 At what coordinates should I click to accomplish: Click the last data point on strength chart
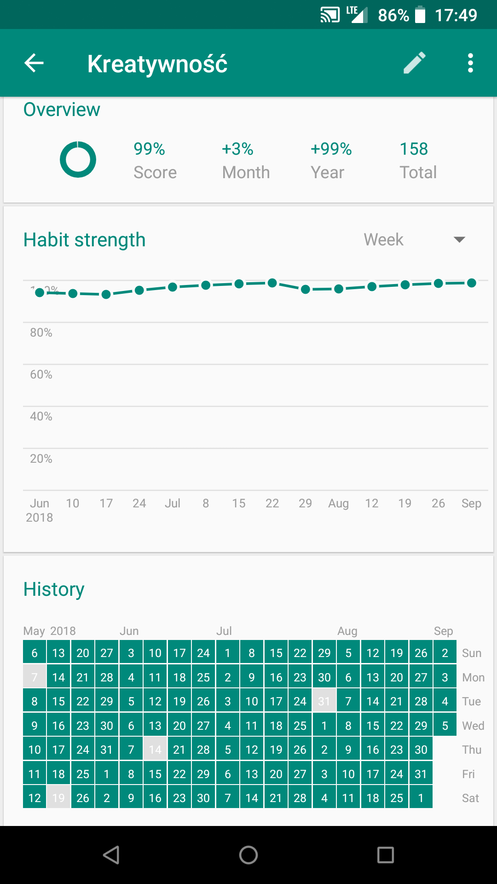[x=471, y=283]
